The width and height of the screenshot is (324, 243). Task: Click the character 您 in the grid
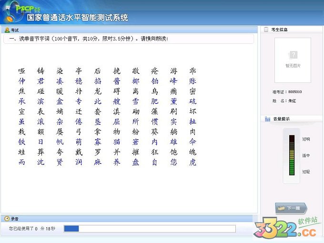click(173, 162)
